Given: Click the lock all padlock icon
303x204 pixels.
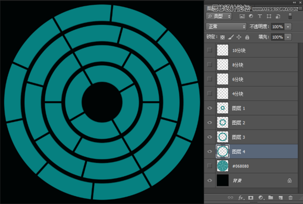Looking at the screenshot, I should 247,37.
